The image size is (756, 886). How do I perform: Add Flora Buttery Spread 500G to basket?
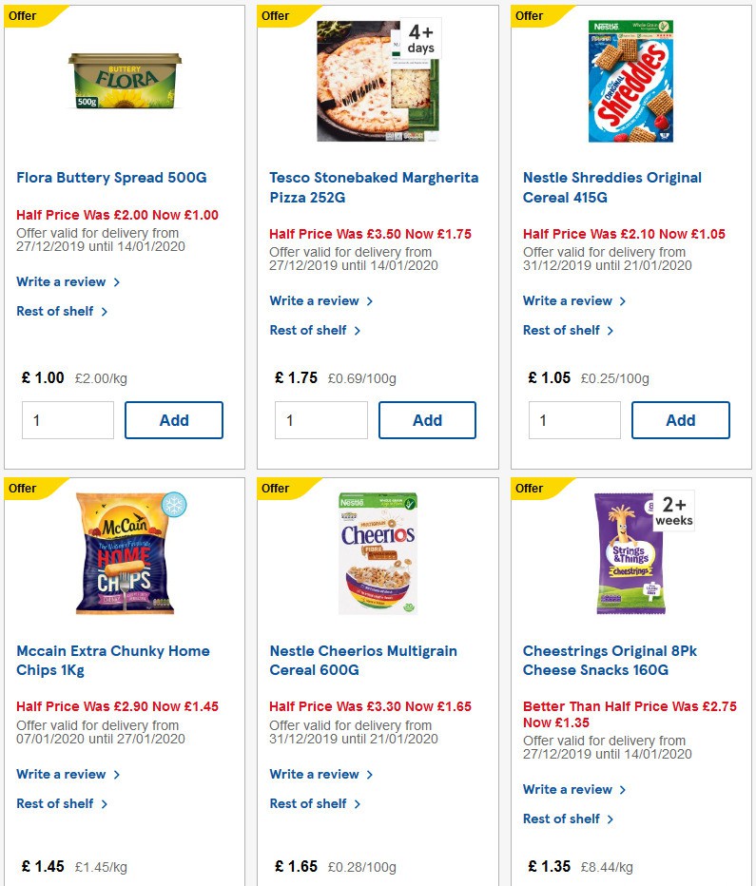(x=173, y=419)
